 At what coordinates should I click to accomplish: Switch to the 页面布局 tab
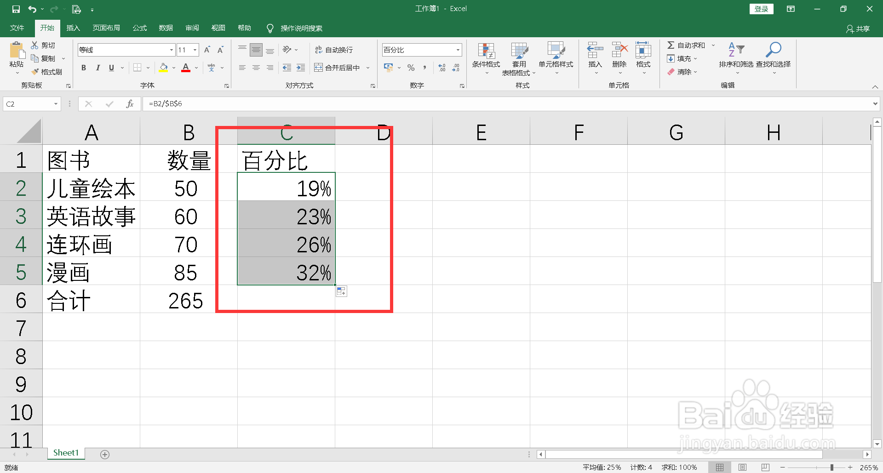[106, 28]
